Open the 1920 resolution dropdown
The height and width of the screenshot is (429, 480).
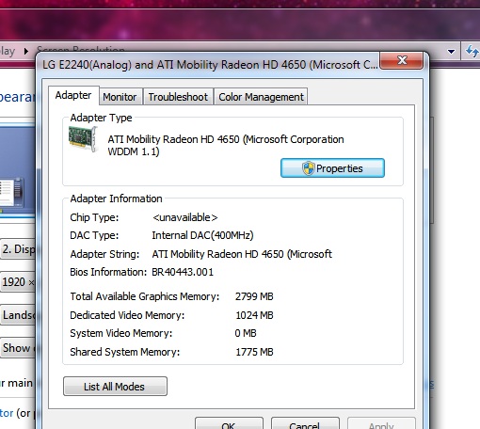pyautogui.click(x=18, y=282)
